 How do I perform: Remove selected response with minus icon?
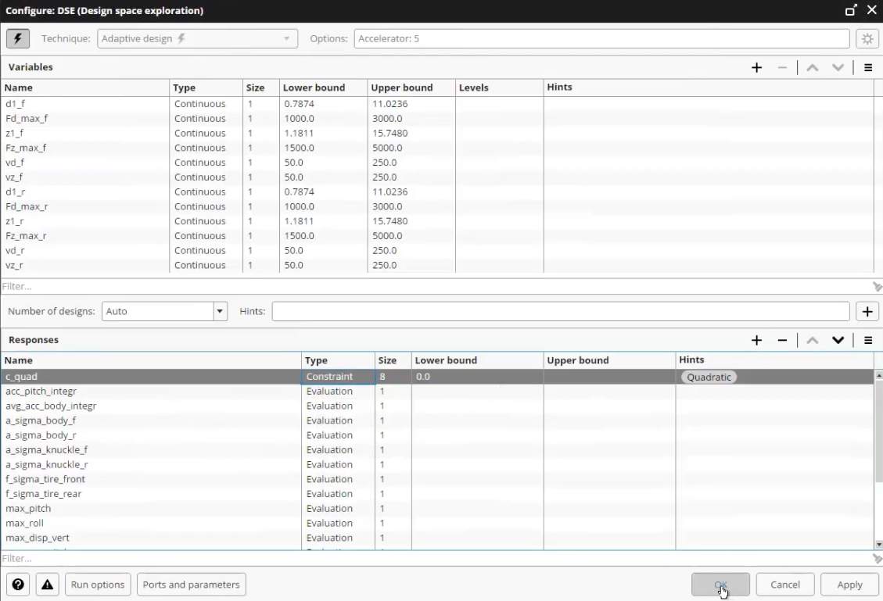(x=781, y=340)
